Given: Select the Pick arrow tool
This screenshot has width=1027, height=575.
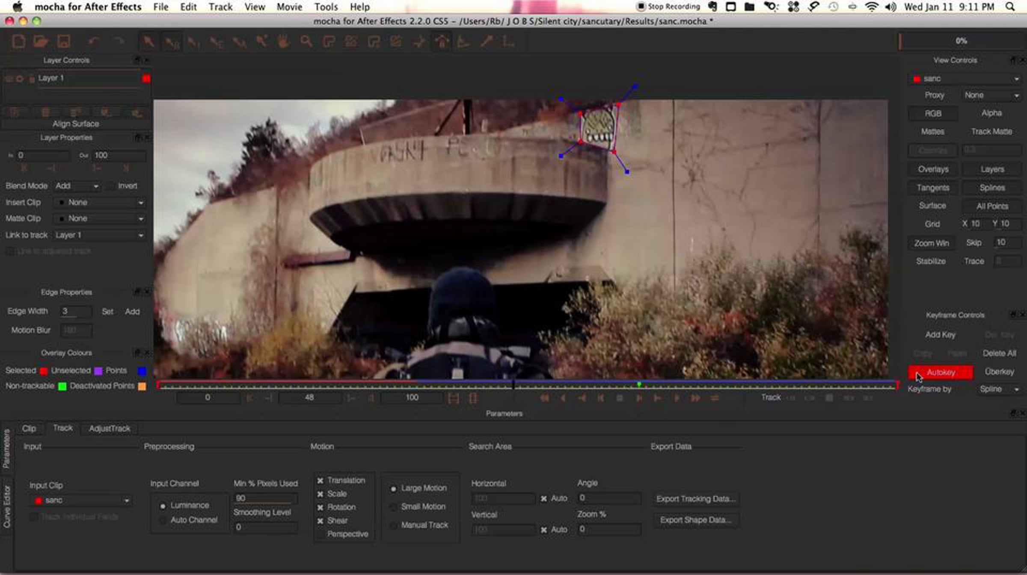Looking at the screenshot, I should [x=148, y=42].
